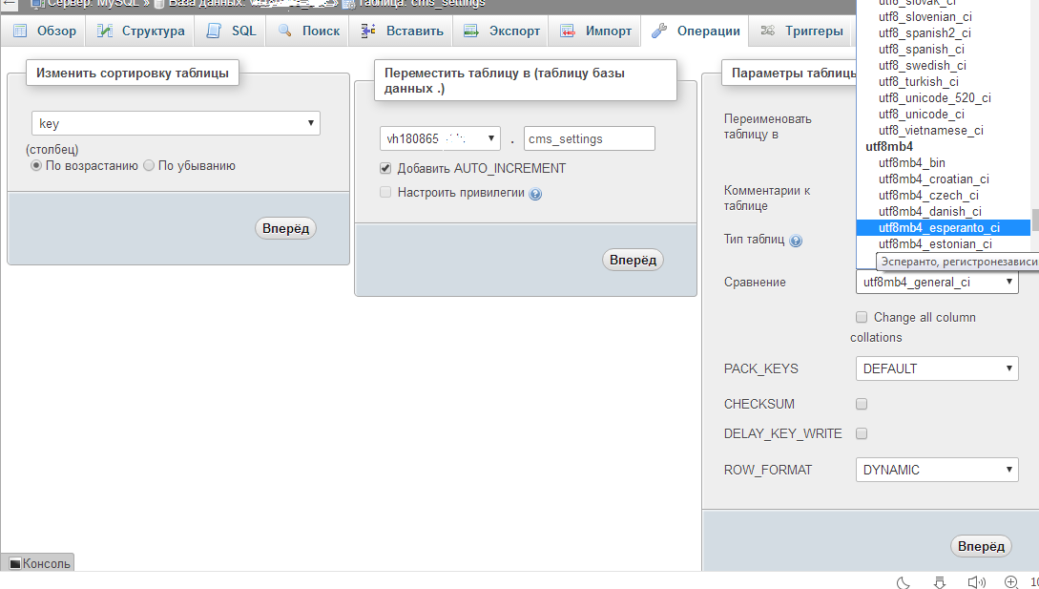Image resolution: width=1039 pixels, height=589 pixels.
Task: Enable Change all column collations checkbox
Action: pos(862,317)
